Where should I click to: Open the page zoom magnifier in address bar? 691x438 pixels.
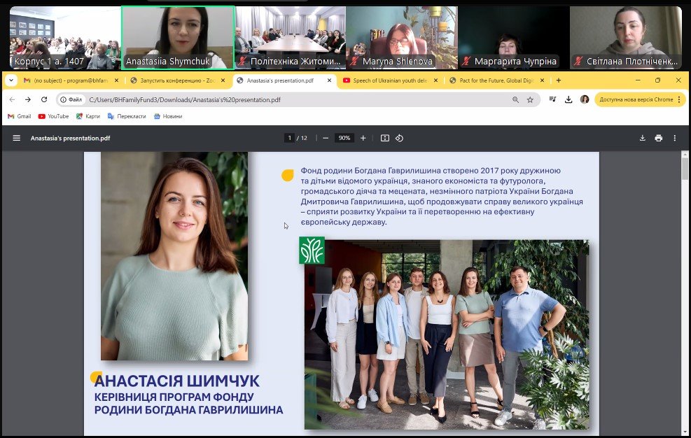(515, 99)
